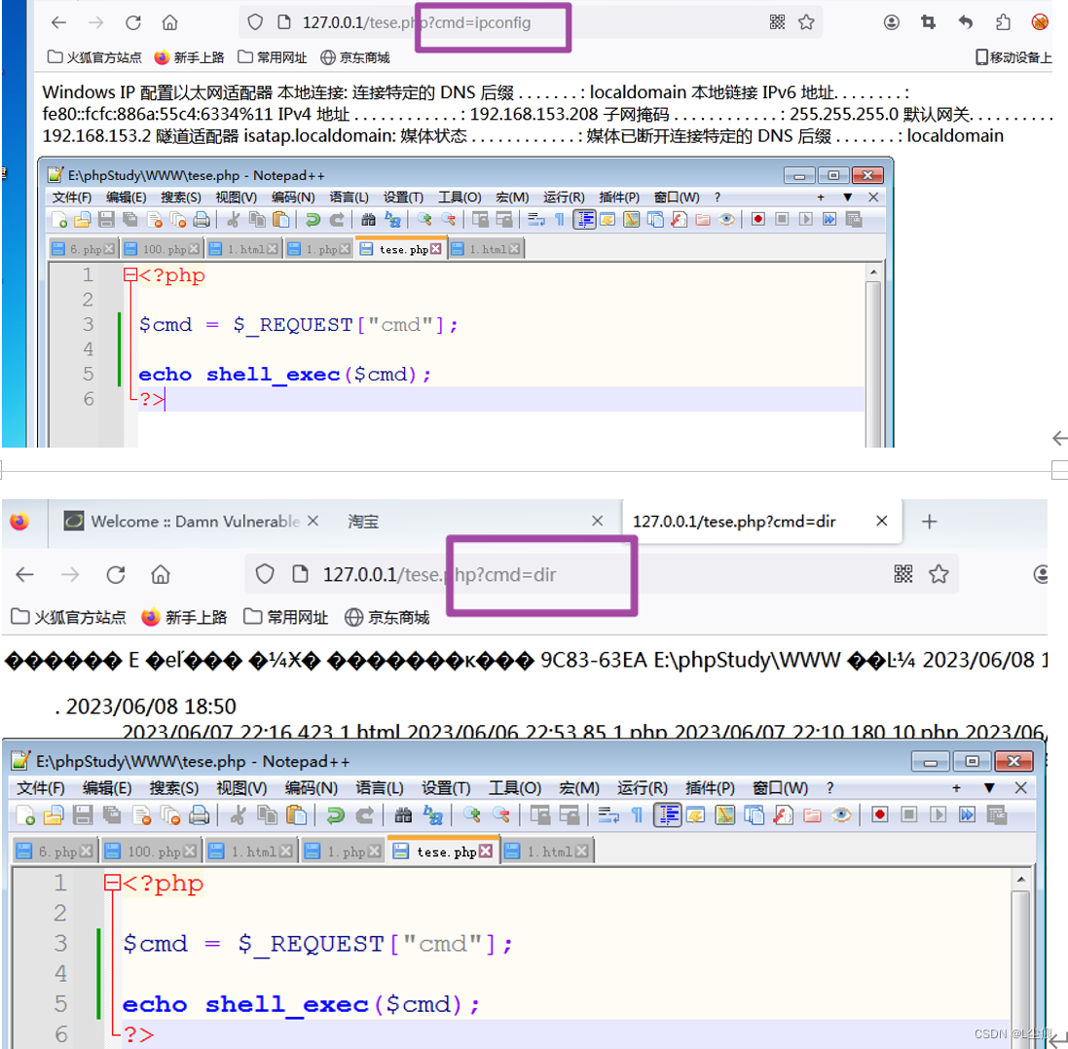Click the QR code icon in upper browser address bar
Image resolution: width=1068 pixels, height=1049 pixels.
[777, 22]
